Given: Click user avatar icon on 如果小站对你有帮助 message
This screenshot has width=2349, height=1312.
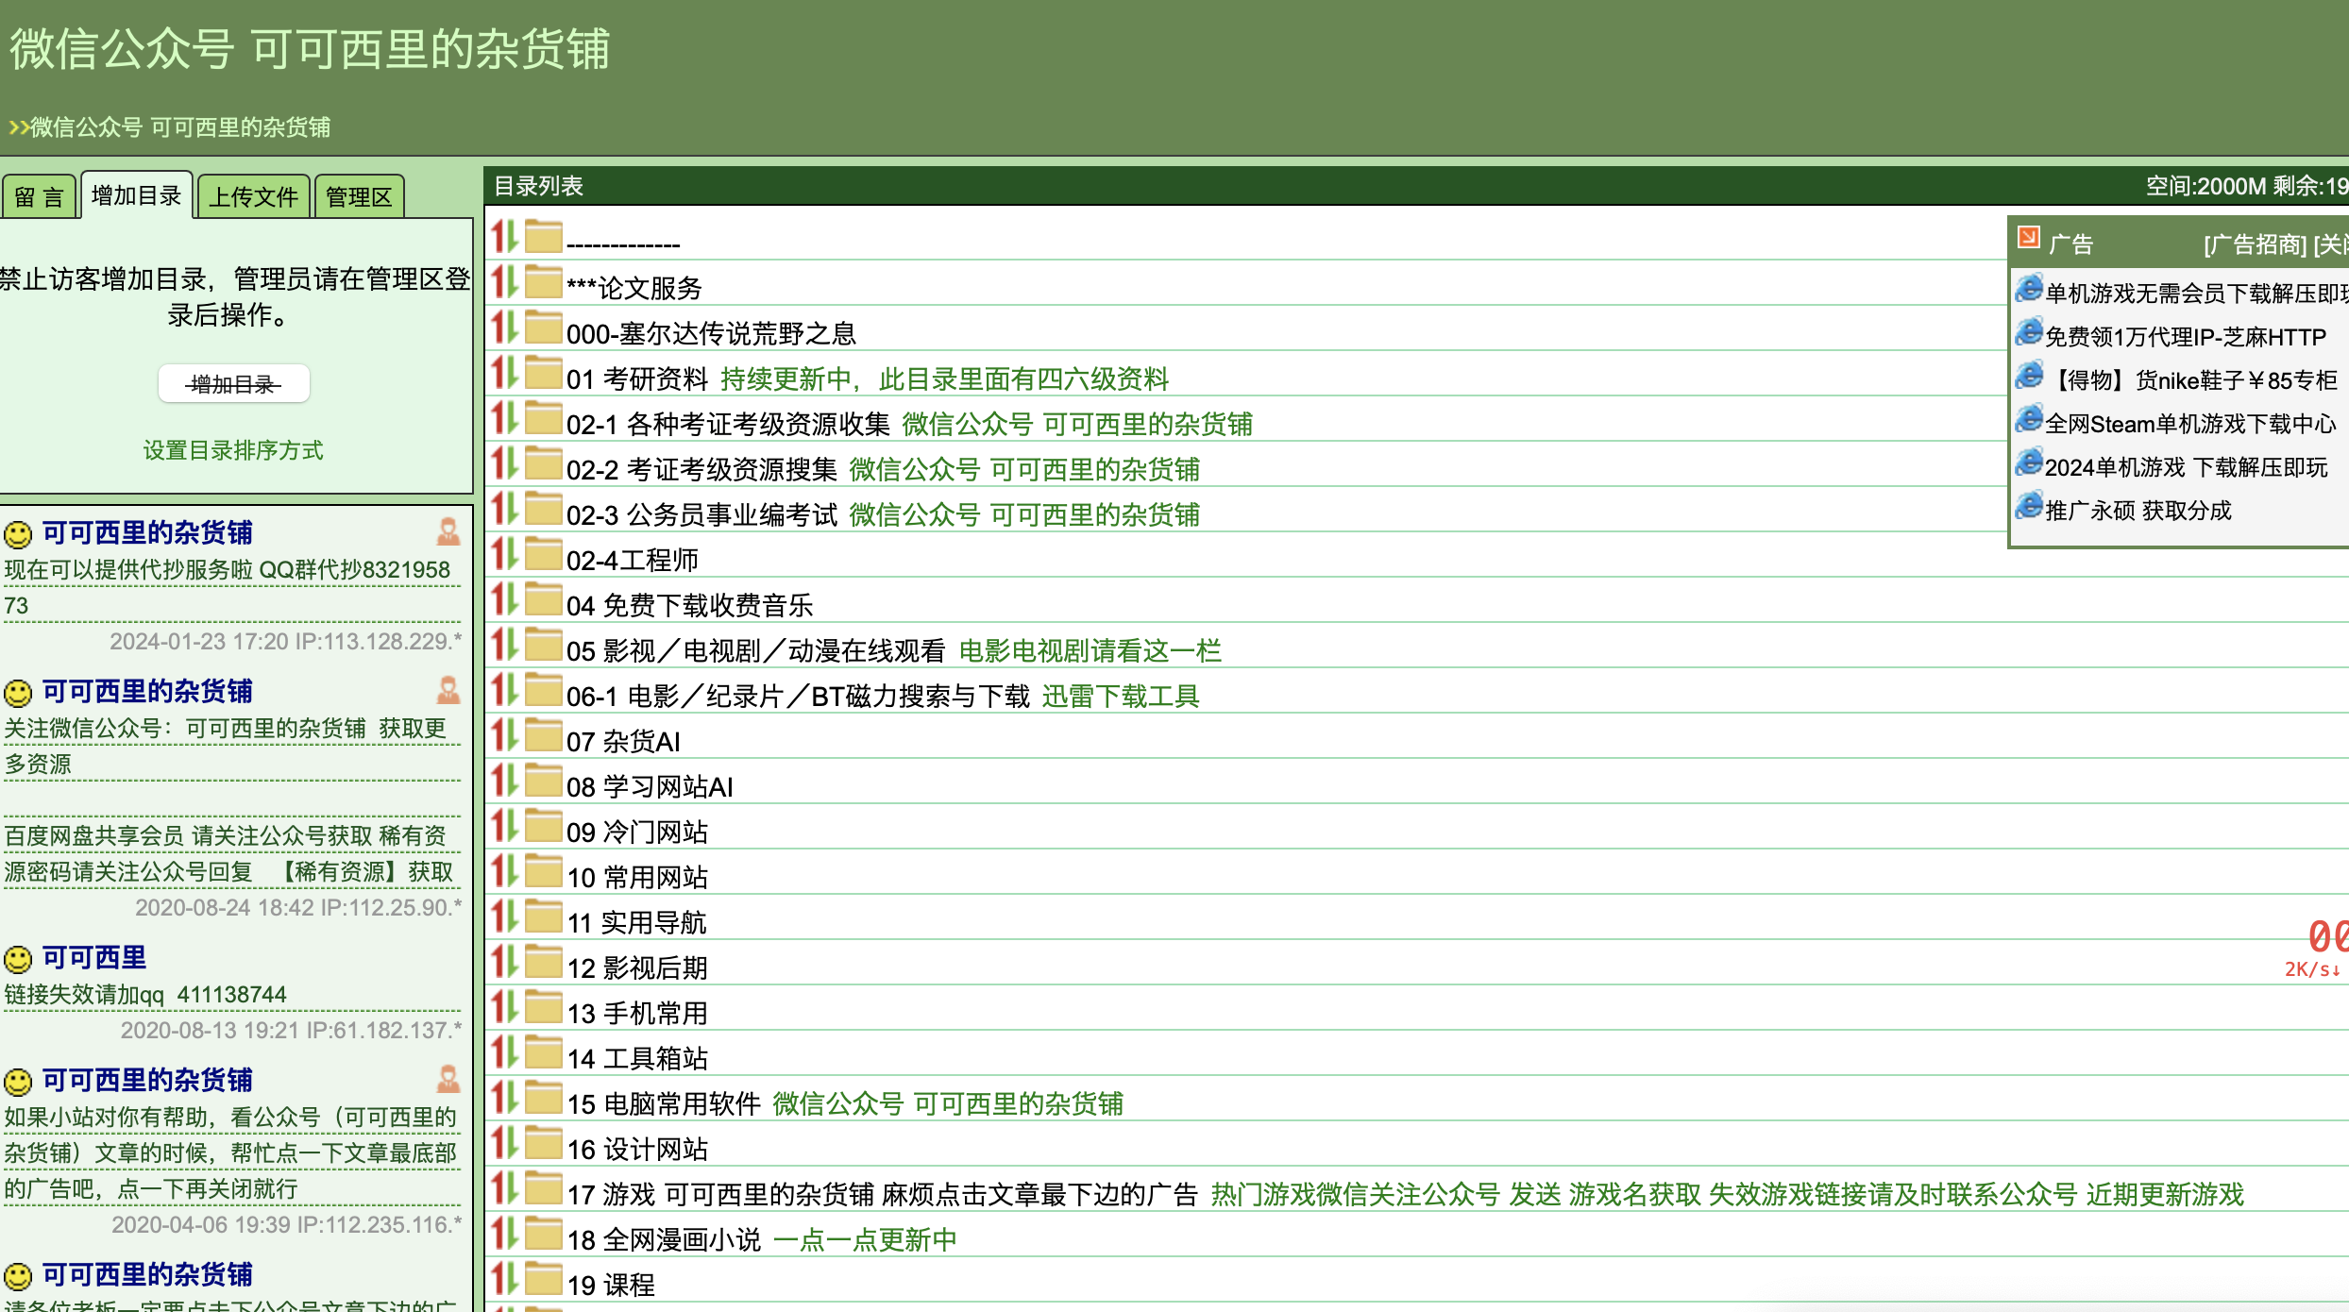Looking at the screenshot, I should [448, 1079].
